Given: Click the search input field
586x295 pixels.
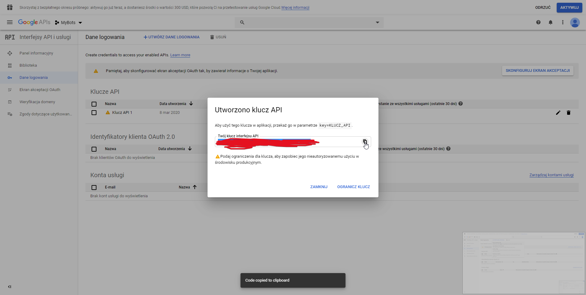Looking at the screenshot, I should pos(308,23).
